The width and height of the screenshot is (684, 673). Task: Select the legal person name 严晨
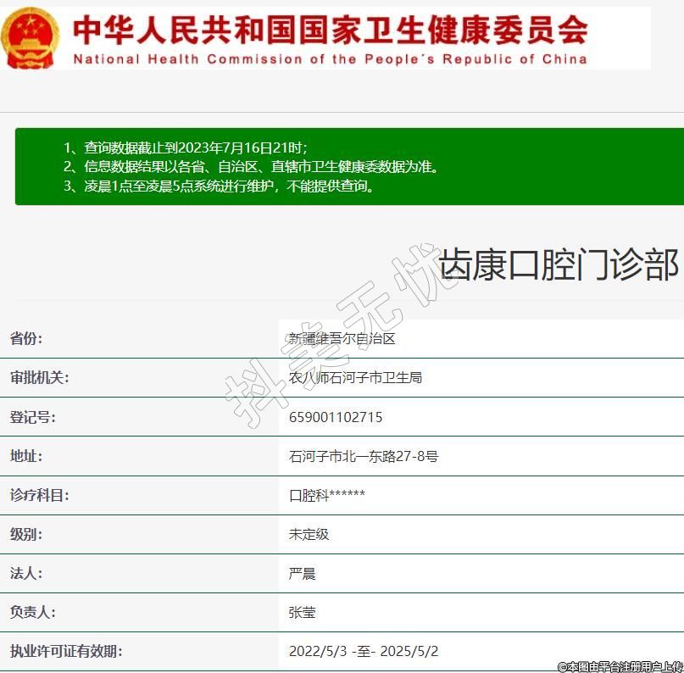point(303,573)
